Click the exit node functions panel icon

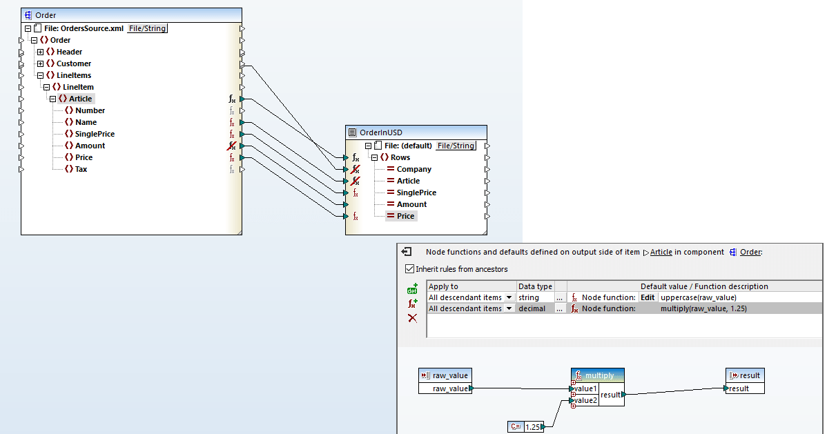(407, 252)
